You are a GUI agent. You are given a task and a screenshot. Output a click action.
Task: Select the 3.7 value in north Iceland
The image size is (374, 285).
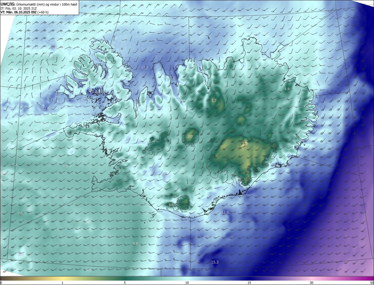(x=214, y=101)
